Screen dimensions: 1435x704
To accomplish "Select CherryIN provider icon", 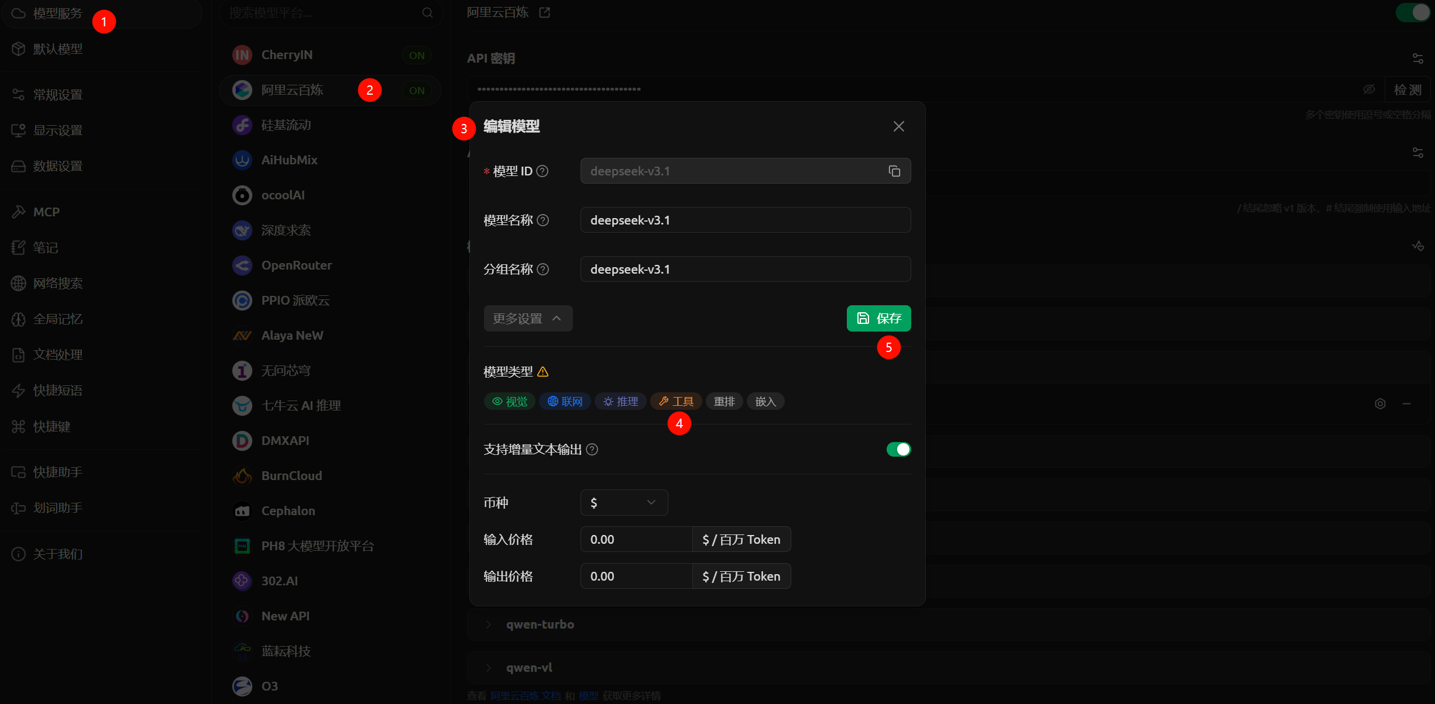I will 242,55.
